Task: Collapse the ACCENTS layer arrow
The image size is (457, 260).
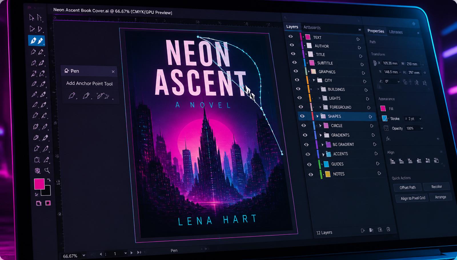Action: 323,155
